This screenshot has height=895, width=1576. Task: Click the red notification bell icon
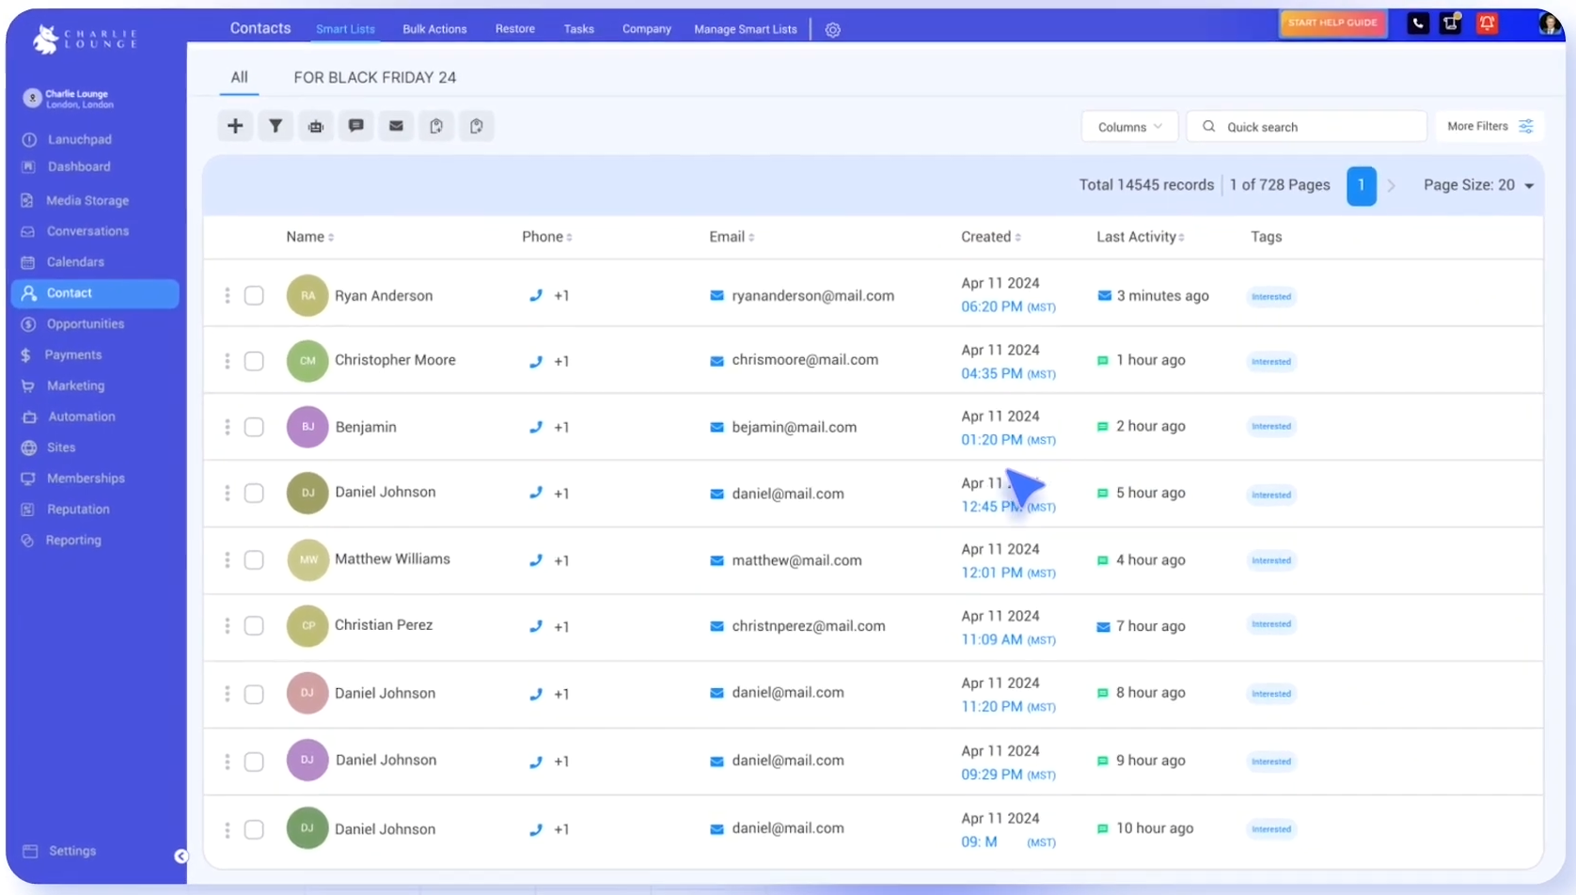[1487, 24]
